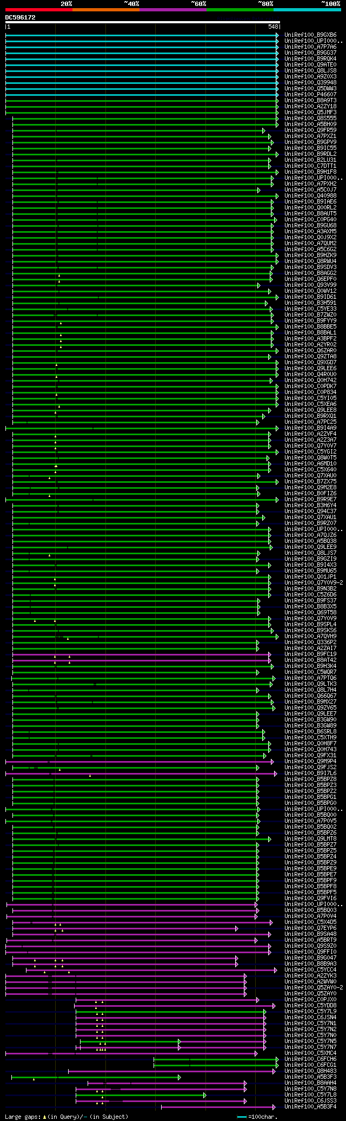Click the purple ~60% legend segment
Screen dimensions: 346x1121
click(173, 10)
